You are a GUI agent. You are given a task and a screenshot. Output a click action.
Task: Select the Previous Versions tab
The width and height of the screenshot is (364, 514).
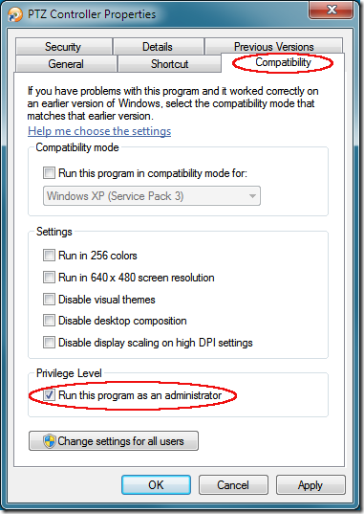tap(273, 46)
